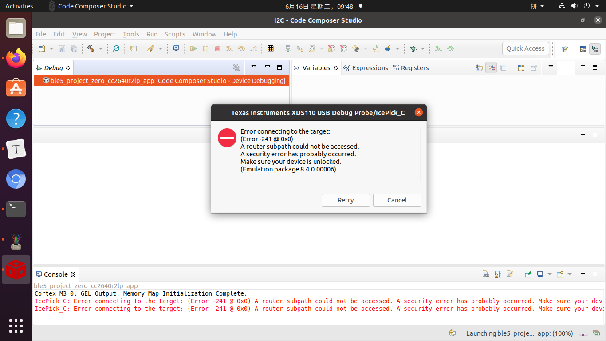The width and height of the screenshot is (606, 341).
Task: Switch to the Registers tab
Action: [410, 68]
